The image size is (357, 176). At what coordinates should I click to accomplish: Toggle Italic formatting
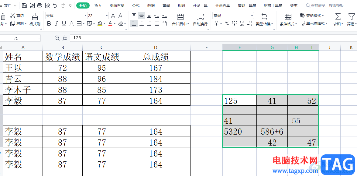pyautogui.click(x=57, y=23)
